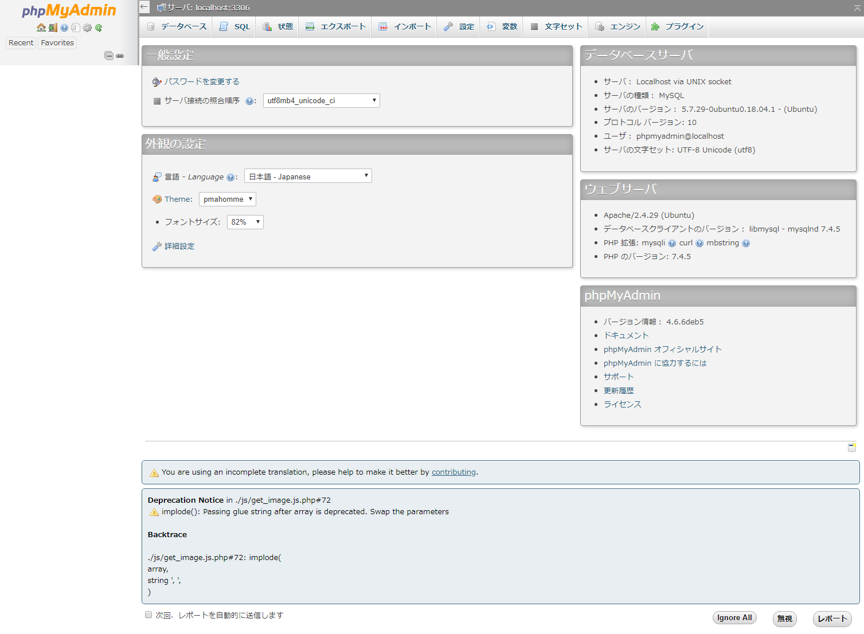Click サーバ: localhost:3306 breadcrumb
Image resolution: width=864 pixels, height=634 pixels.
[208, 7]
